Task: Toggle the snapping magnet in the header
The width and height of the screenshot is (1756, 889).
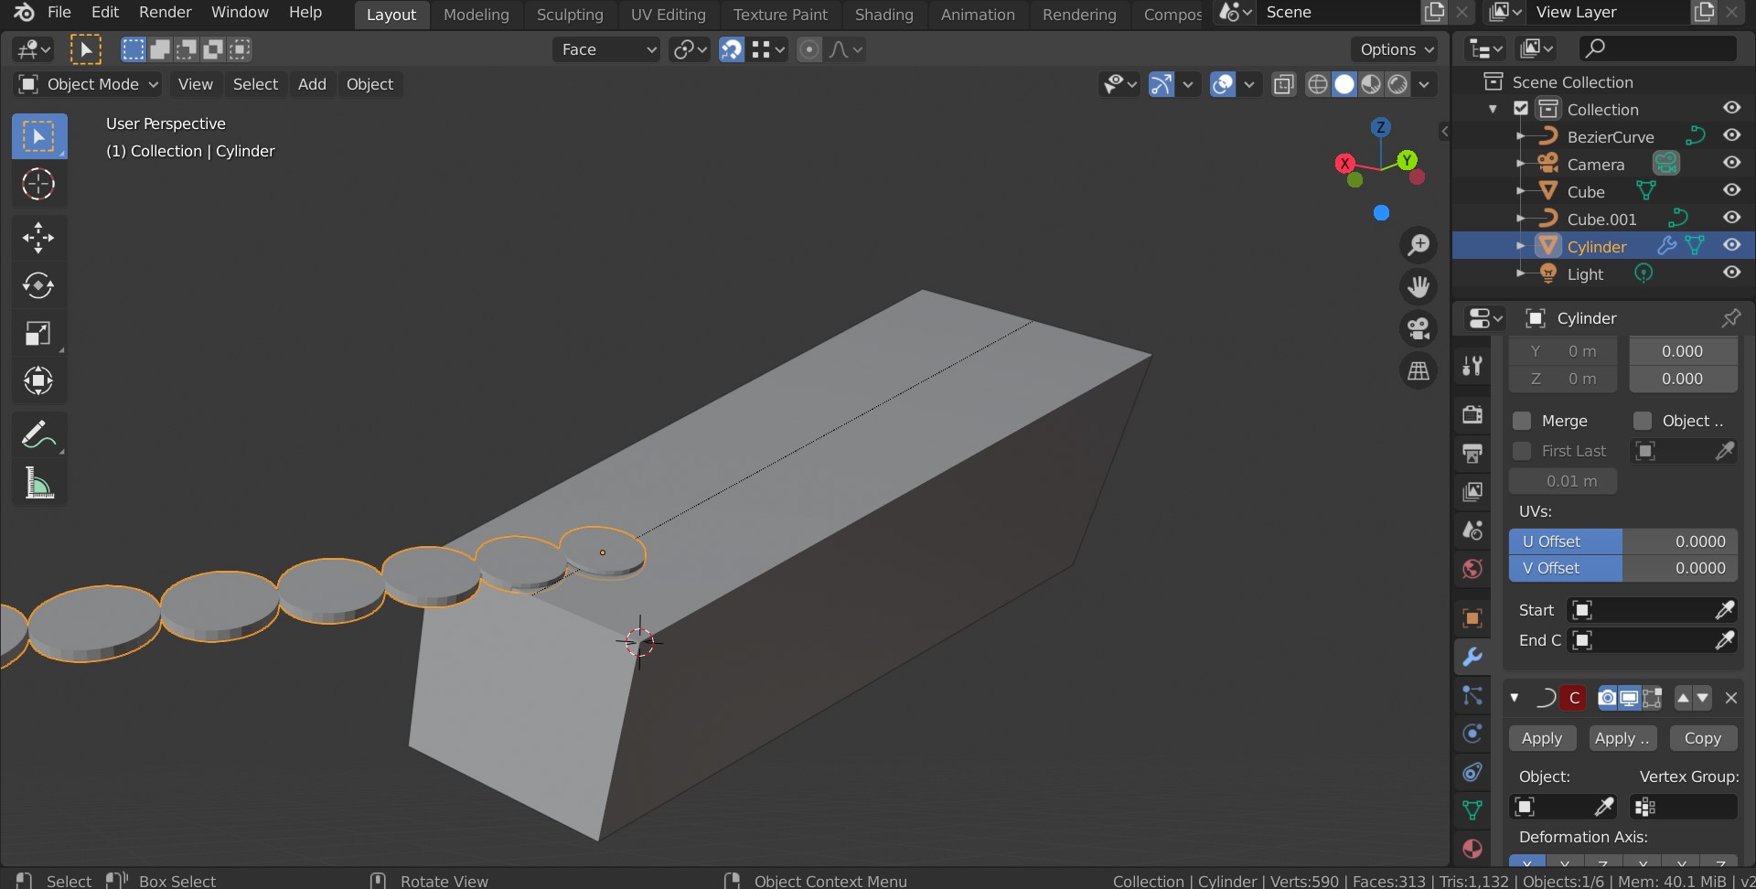Action: click(732, 49)
